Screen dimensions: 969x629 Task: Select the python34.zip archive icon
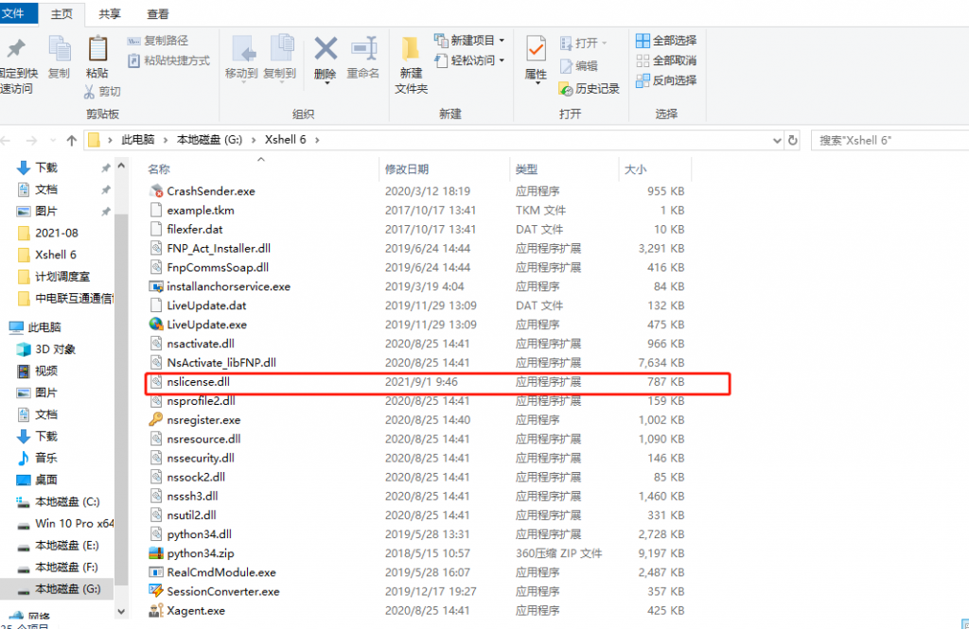pyautogui.click(x=156, y=553)
